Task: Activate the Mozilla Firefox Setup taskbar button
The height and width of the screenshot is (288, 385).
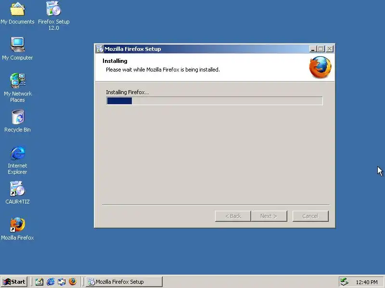Action: [x=124, y=282]
